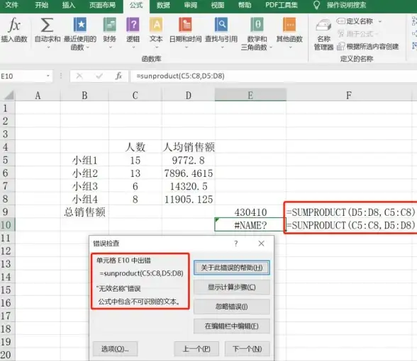Click Ignore Error (忽略错误) button
The height and width of the screenshot is (361, 417).
232,306
